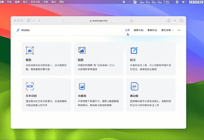Open the 书签 bookmarks menu
The height and width of the screenshot is (140, 204).
(x=46, y=2)
